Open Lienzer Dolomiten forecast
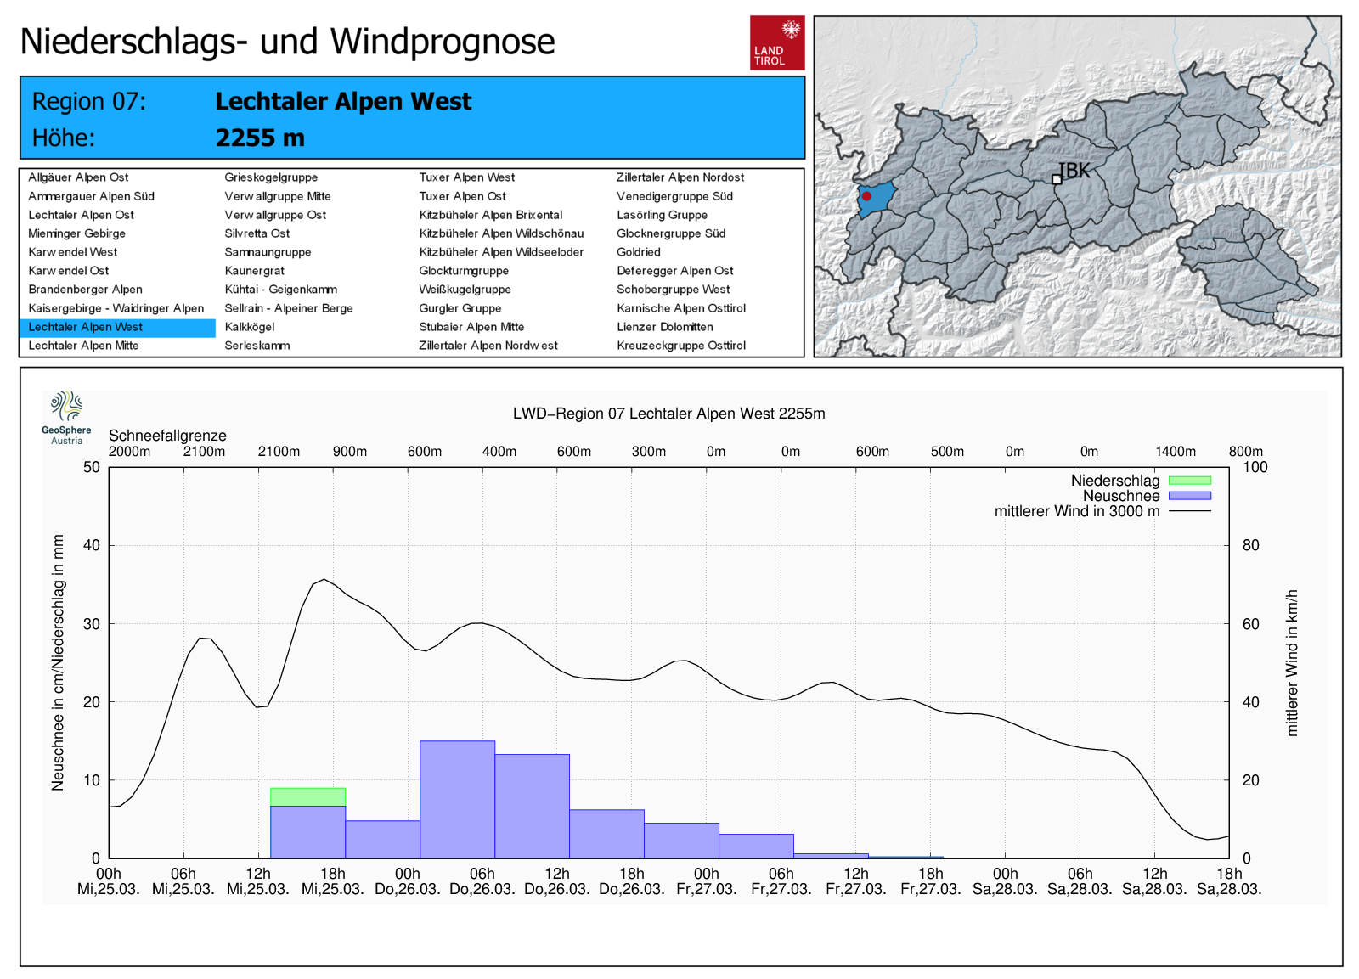1359x979 pixels. [664, 327]
